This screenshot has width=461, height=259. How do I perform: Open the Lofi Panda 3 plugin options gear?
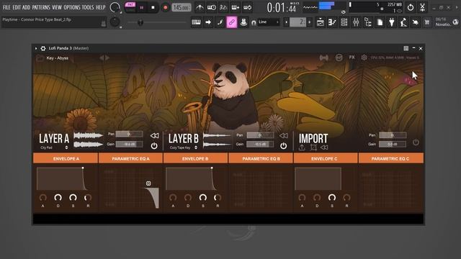click(x=43, y=48)
